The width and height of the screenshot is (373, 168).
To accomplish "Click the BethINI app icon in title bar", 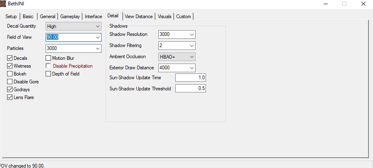I will click(x=2, y=4).
